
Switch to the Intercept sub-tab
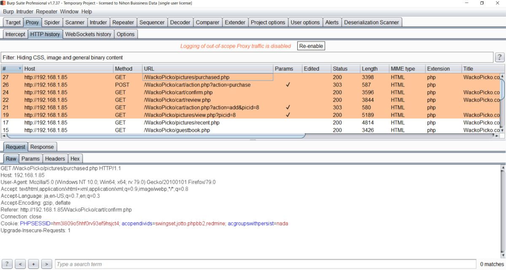[x=15, y=34]
